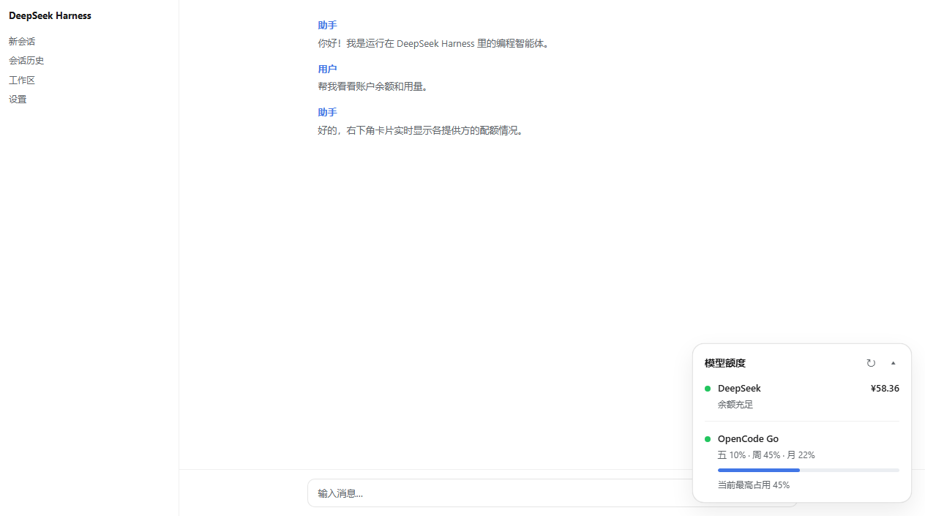Click the green status dot beside DeepSeek
Image resolution: width=925 pixels, height=516 pixels.
coord(708,389)
